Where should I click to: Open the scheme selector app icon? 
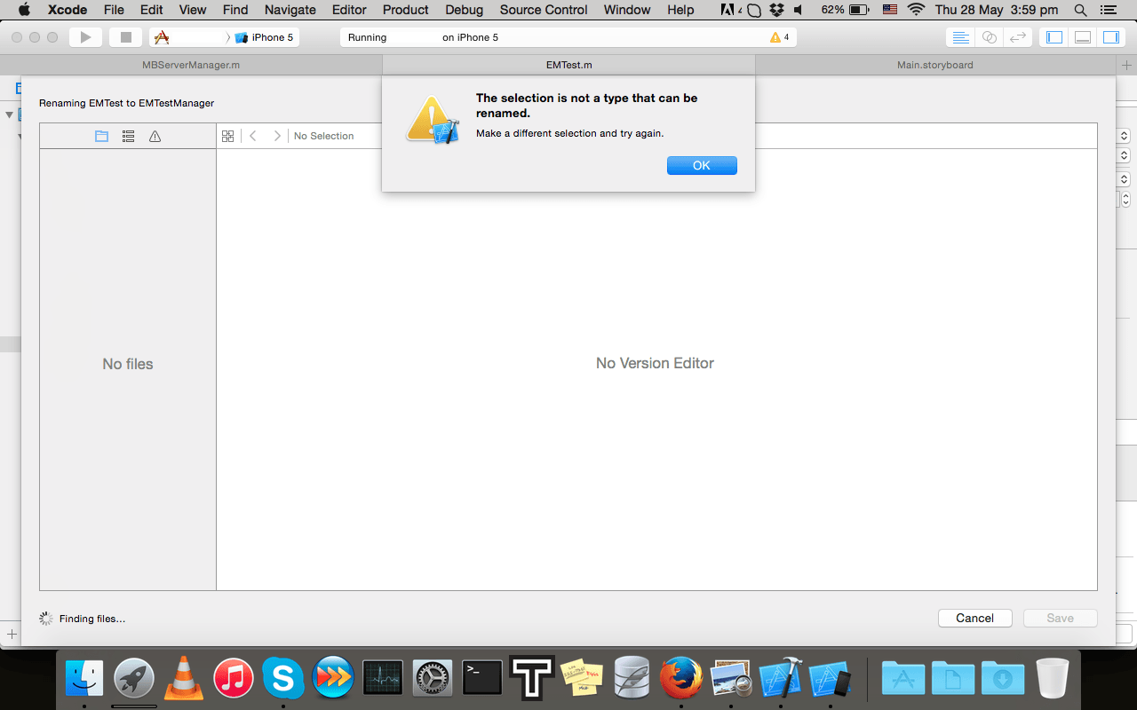[x=162, y=37]
